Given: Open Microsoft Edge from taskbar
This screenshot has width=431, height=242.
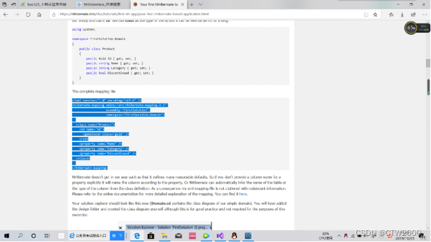Looking at the screenshot, I should point(137,236).
